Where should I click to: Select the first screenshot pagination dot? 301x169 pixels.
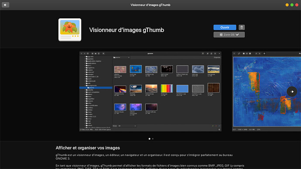149,138
